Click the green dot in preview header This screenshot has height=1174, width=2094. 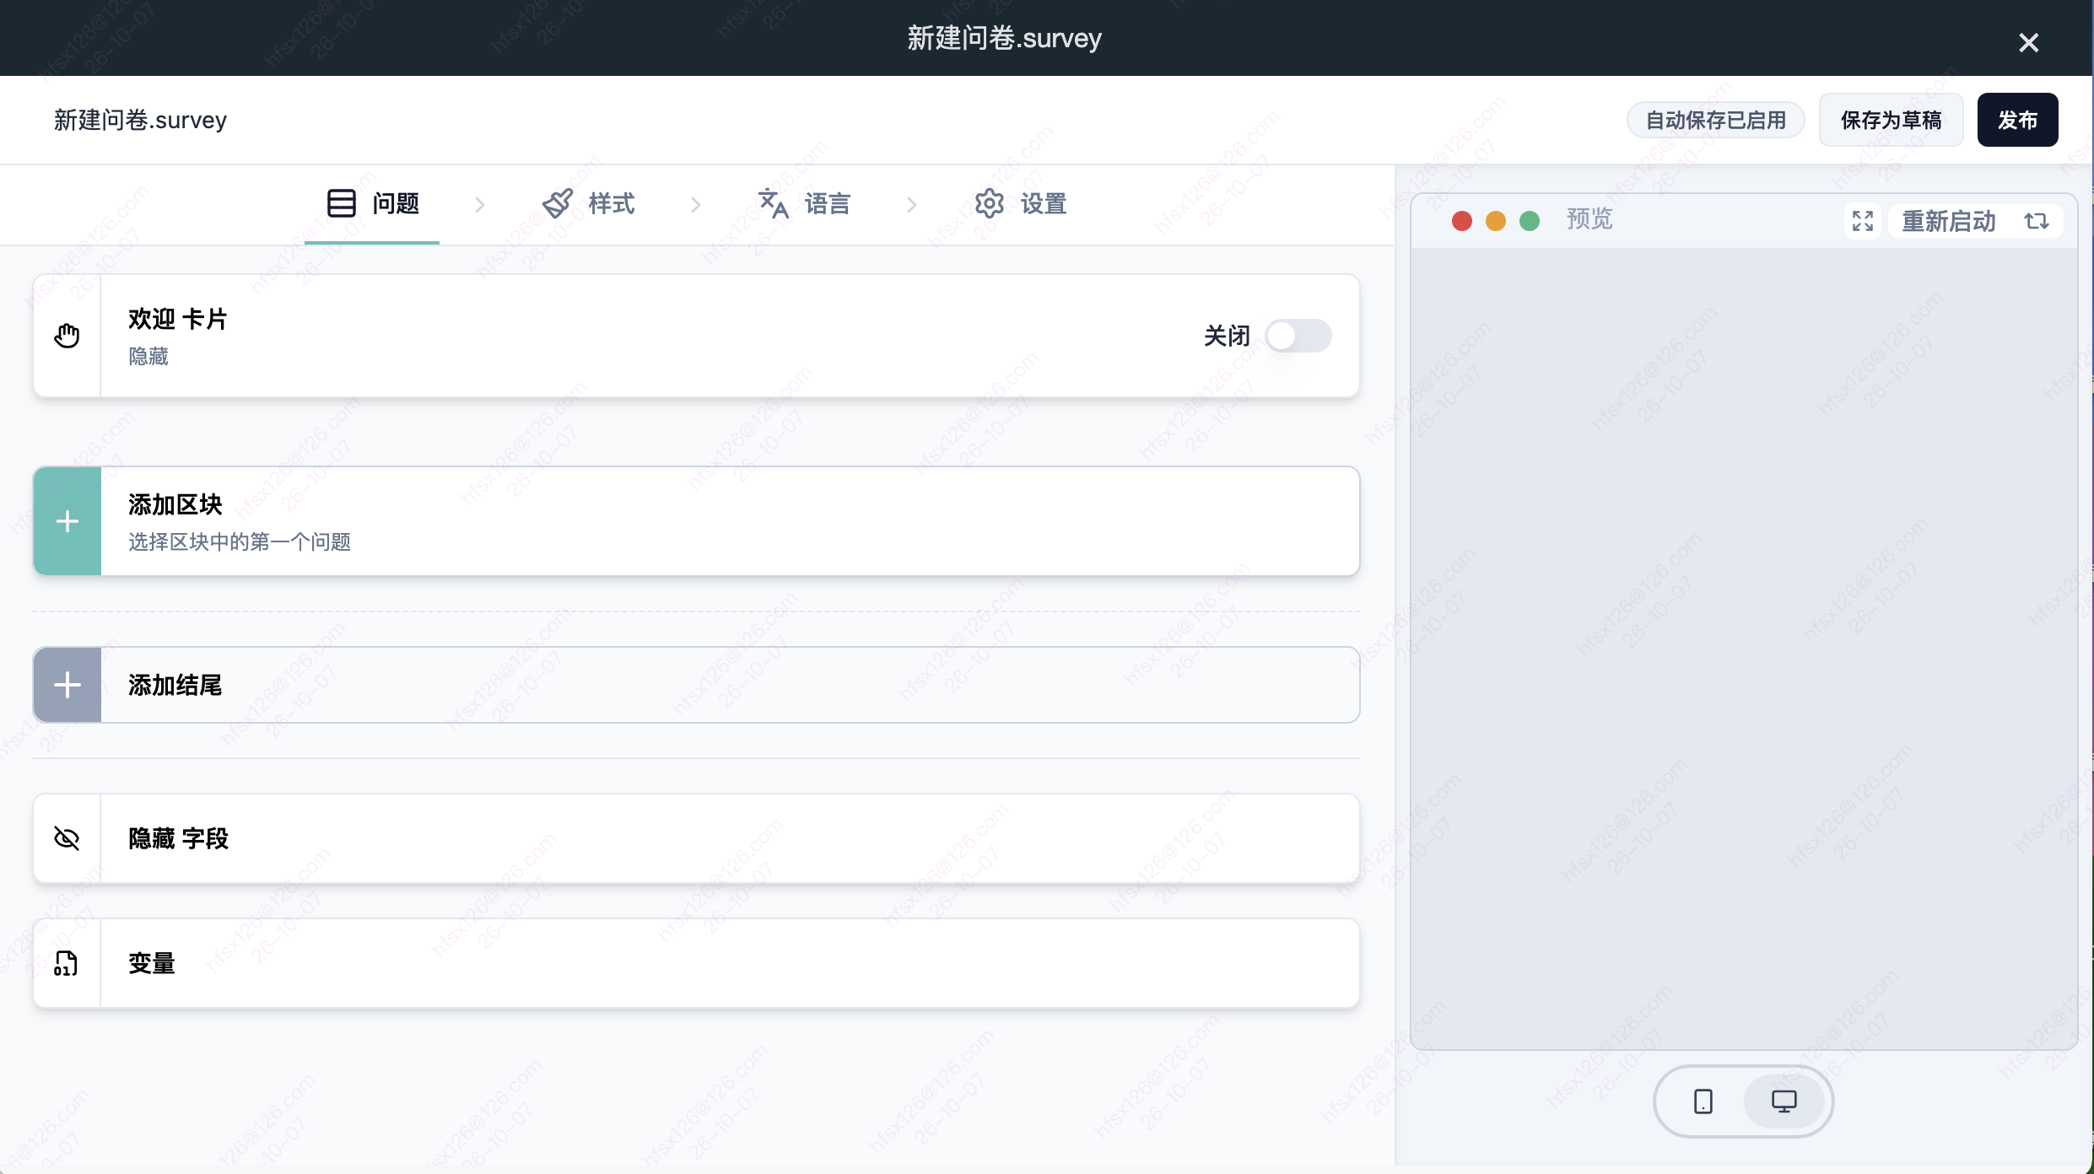[x=1530, y=221]
